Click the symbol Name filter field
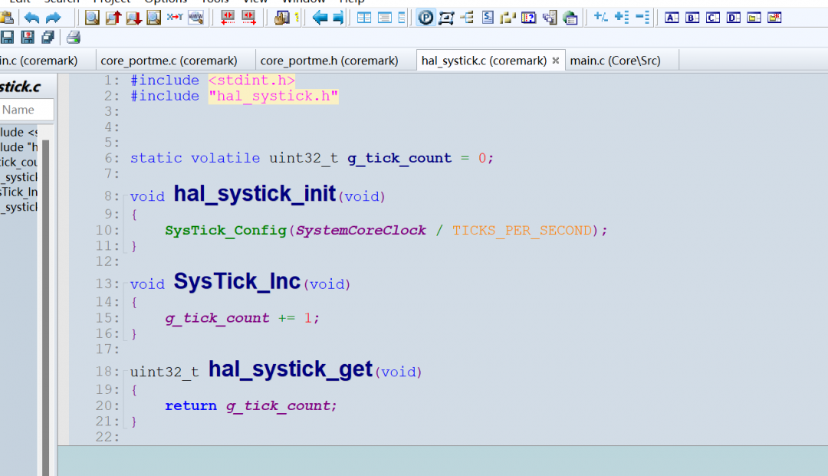The width and height of the screenshot is (828, 476). [x=26, y=110]
